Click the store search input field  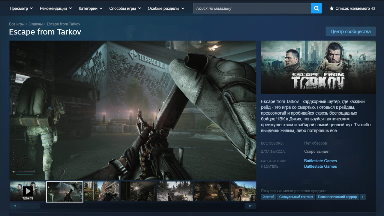tap(252, 8)
